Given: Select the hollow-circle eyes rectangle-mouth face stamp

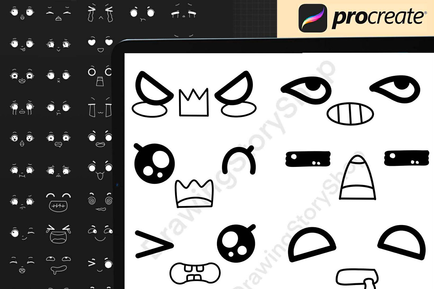Looking at the screenshot, I should [x=100, y=75].
